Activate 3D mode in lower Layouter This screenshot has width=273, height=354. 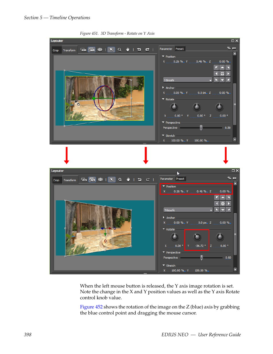pyautogui.click(x=92, y=180)
